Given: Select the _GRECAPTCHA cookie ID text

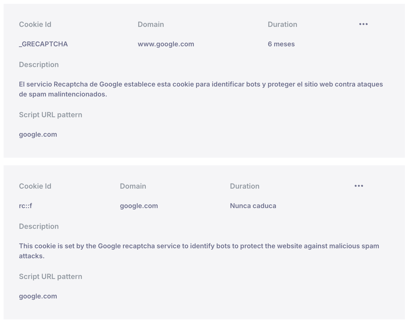Looking at the screenshot, I should coord(43,44).
